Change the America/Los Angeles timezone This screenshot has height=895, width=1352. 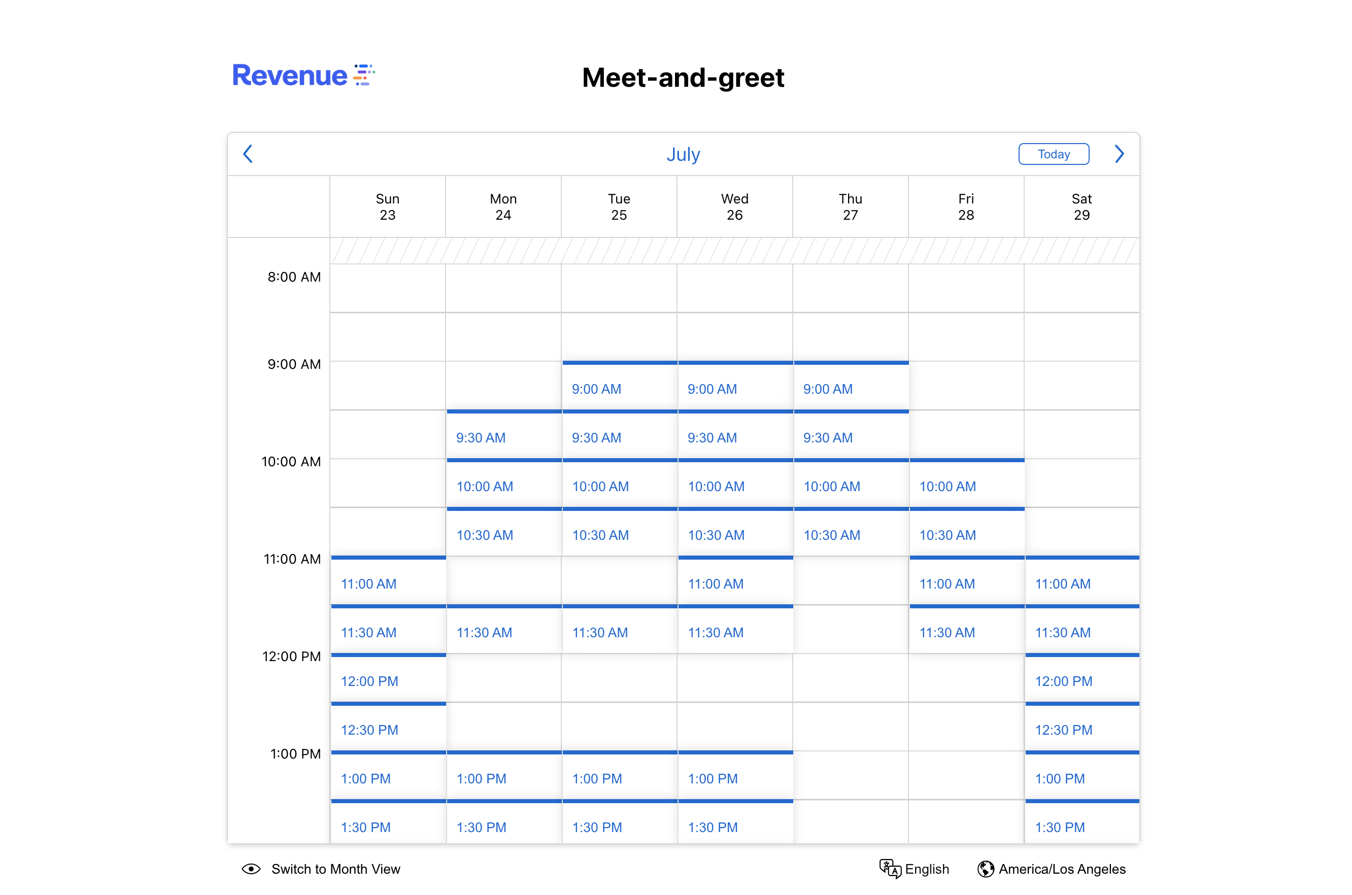click(x=1061, y=868)
